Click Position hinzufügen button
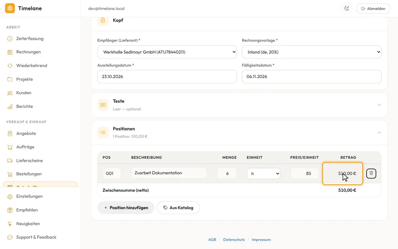 click(126, 207)
